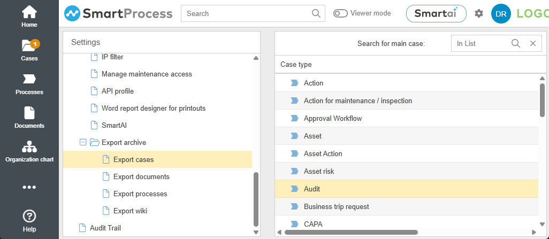The height and width of the screenshot is (239, 549).
Task: Click the Action case type arrow icon
Action: (x=294, y=83)
